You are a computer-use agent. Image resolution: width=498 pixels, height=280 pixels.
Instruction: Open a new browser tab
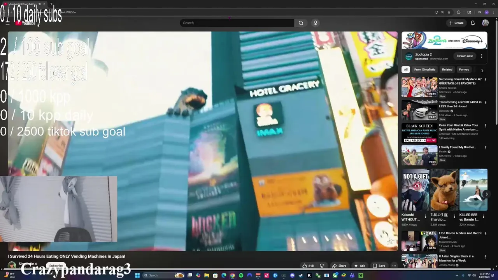coord(51,4)
